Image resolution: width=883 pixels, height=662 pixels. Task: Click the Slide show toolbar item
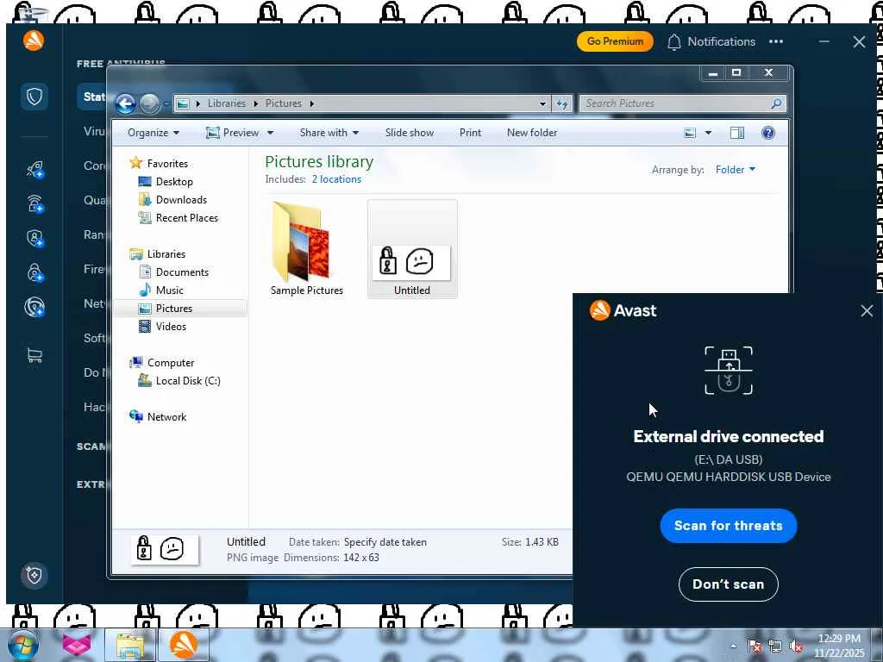click(410, 133)
